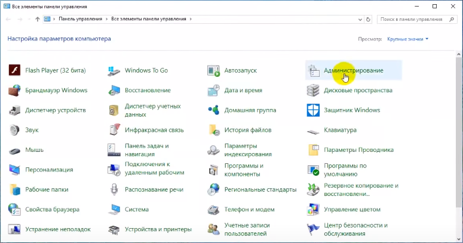Click the Резервное копирование и восстановление icon
This screenshot has width=463, height=243.
313,189
